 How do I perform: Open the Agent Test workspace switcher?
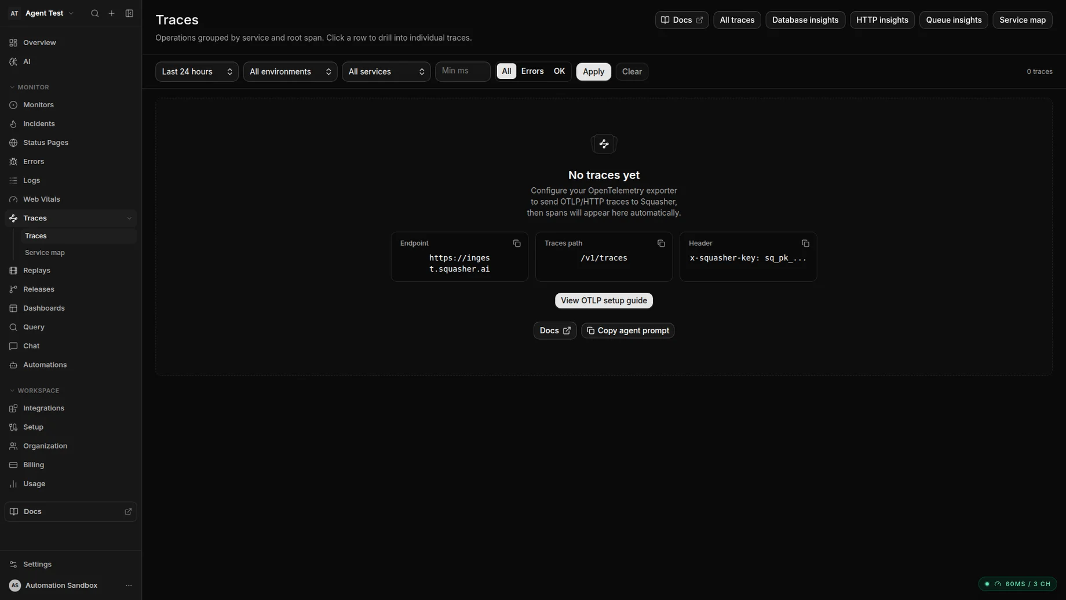click(x=42, y=13)
